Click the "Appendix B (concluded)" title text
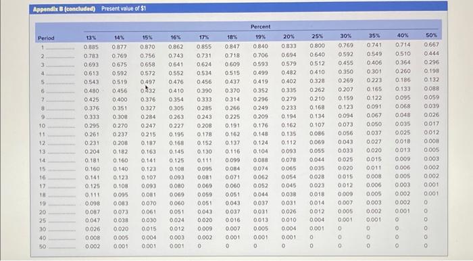 click(x=64, y=9)
